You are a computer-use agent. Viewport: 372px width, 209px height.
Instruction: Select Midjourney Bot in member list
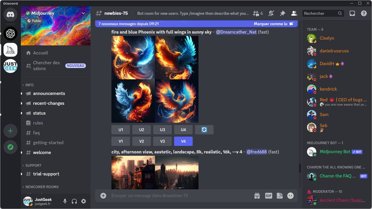click(337, 152)
